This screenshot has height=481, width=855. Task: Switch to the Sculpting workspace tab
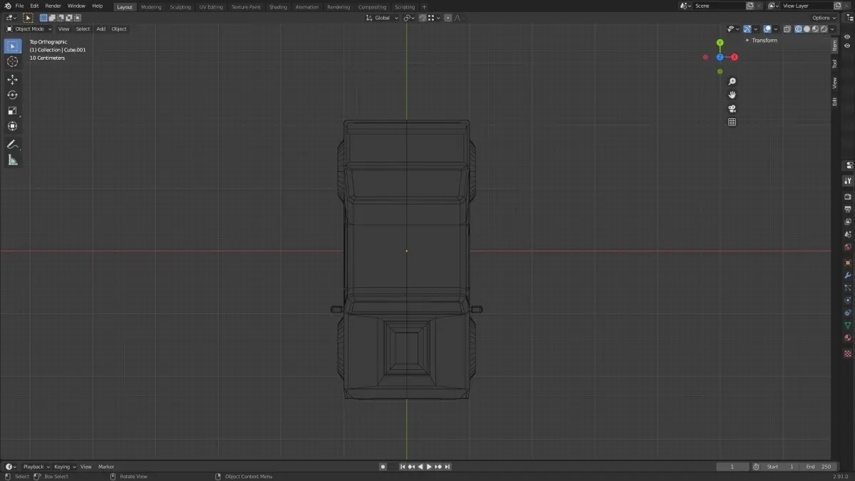180,7
